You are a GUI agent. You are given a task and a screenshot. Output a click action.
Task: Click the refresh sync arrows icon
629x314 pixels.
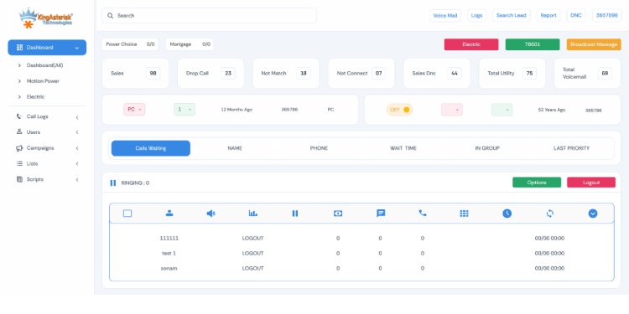pos(550,214)
